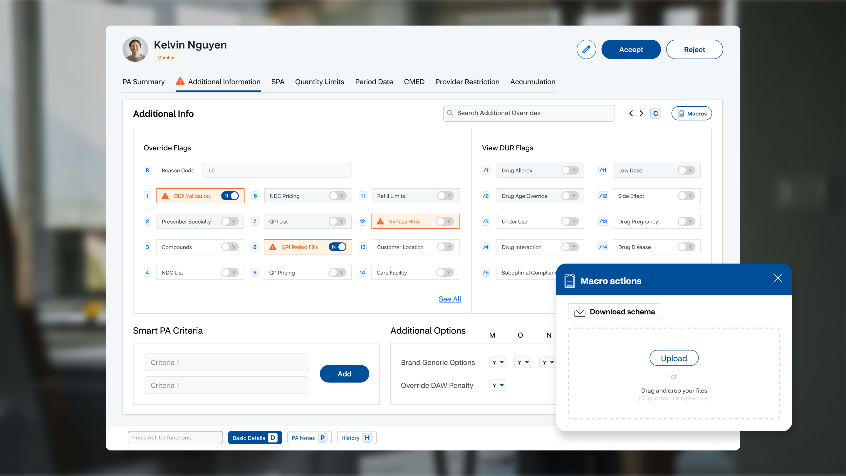Click the pencil edit icon

click(586, 50)
